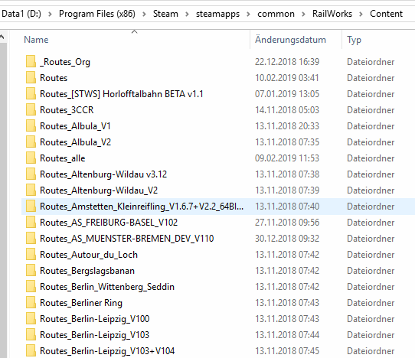Screen dimensions: 415x358
Task: Select Routes_Bergslagsbanan name
Action: pyautogui.click(x=87, y=271)
